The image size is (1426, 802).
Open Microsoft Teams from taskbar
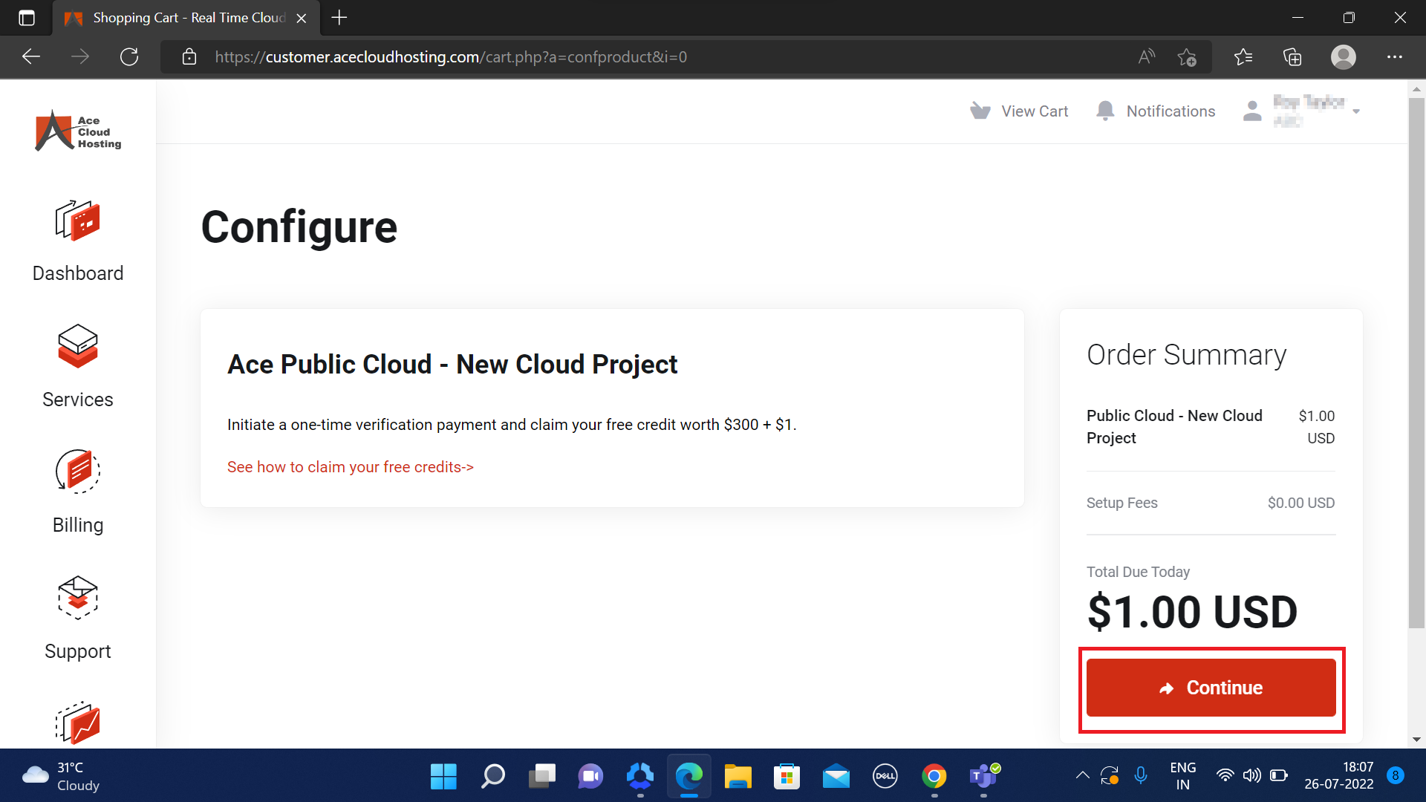tap(984, 777)
